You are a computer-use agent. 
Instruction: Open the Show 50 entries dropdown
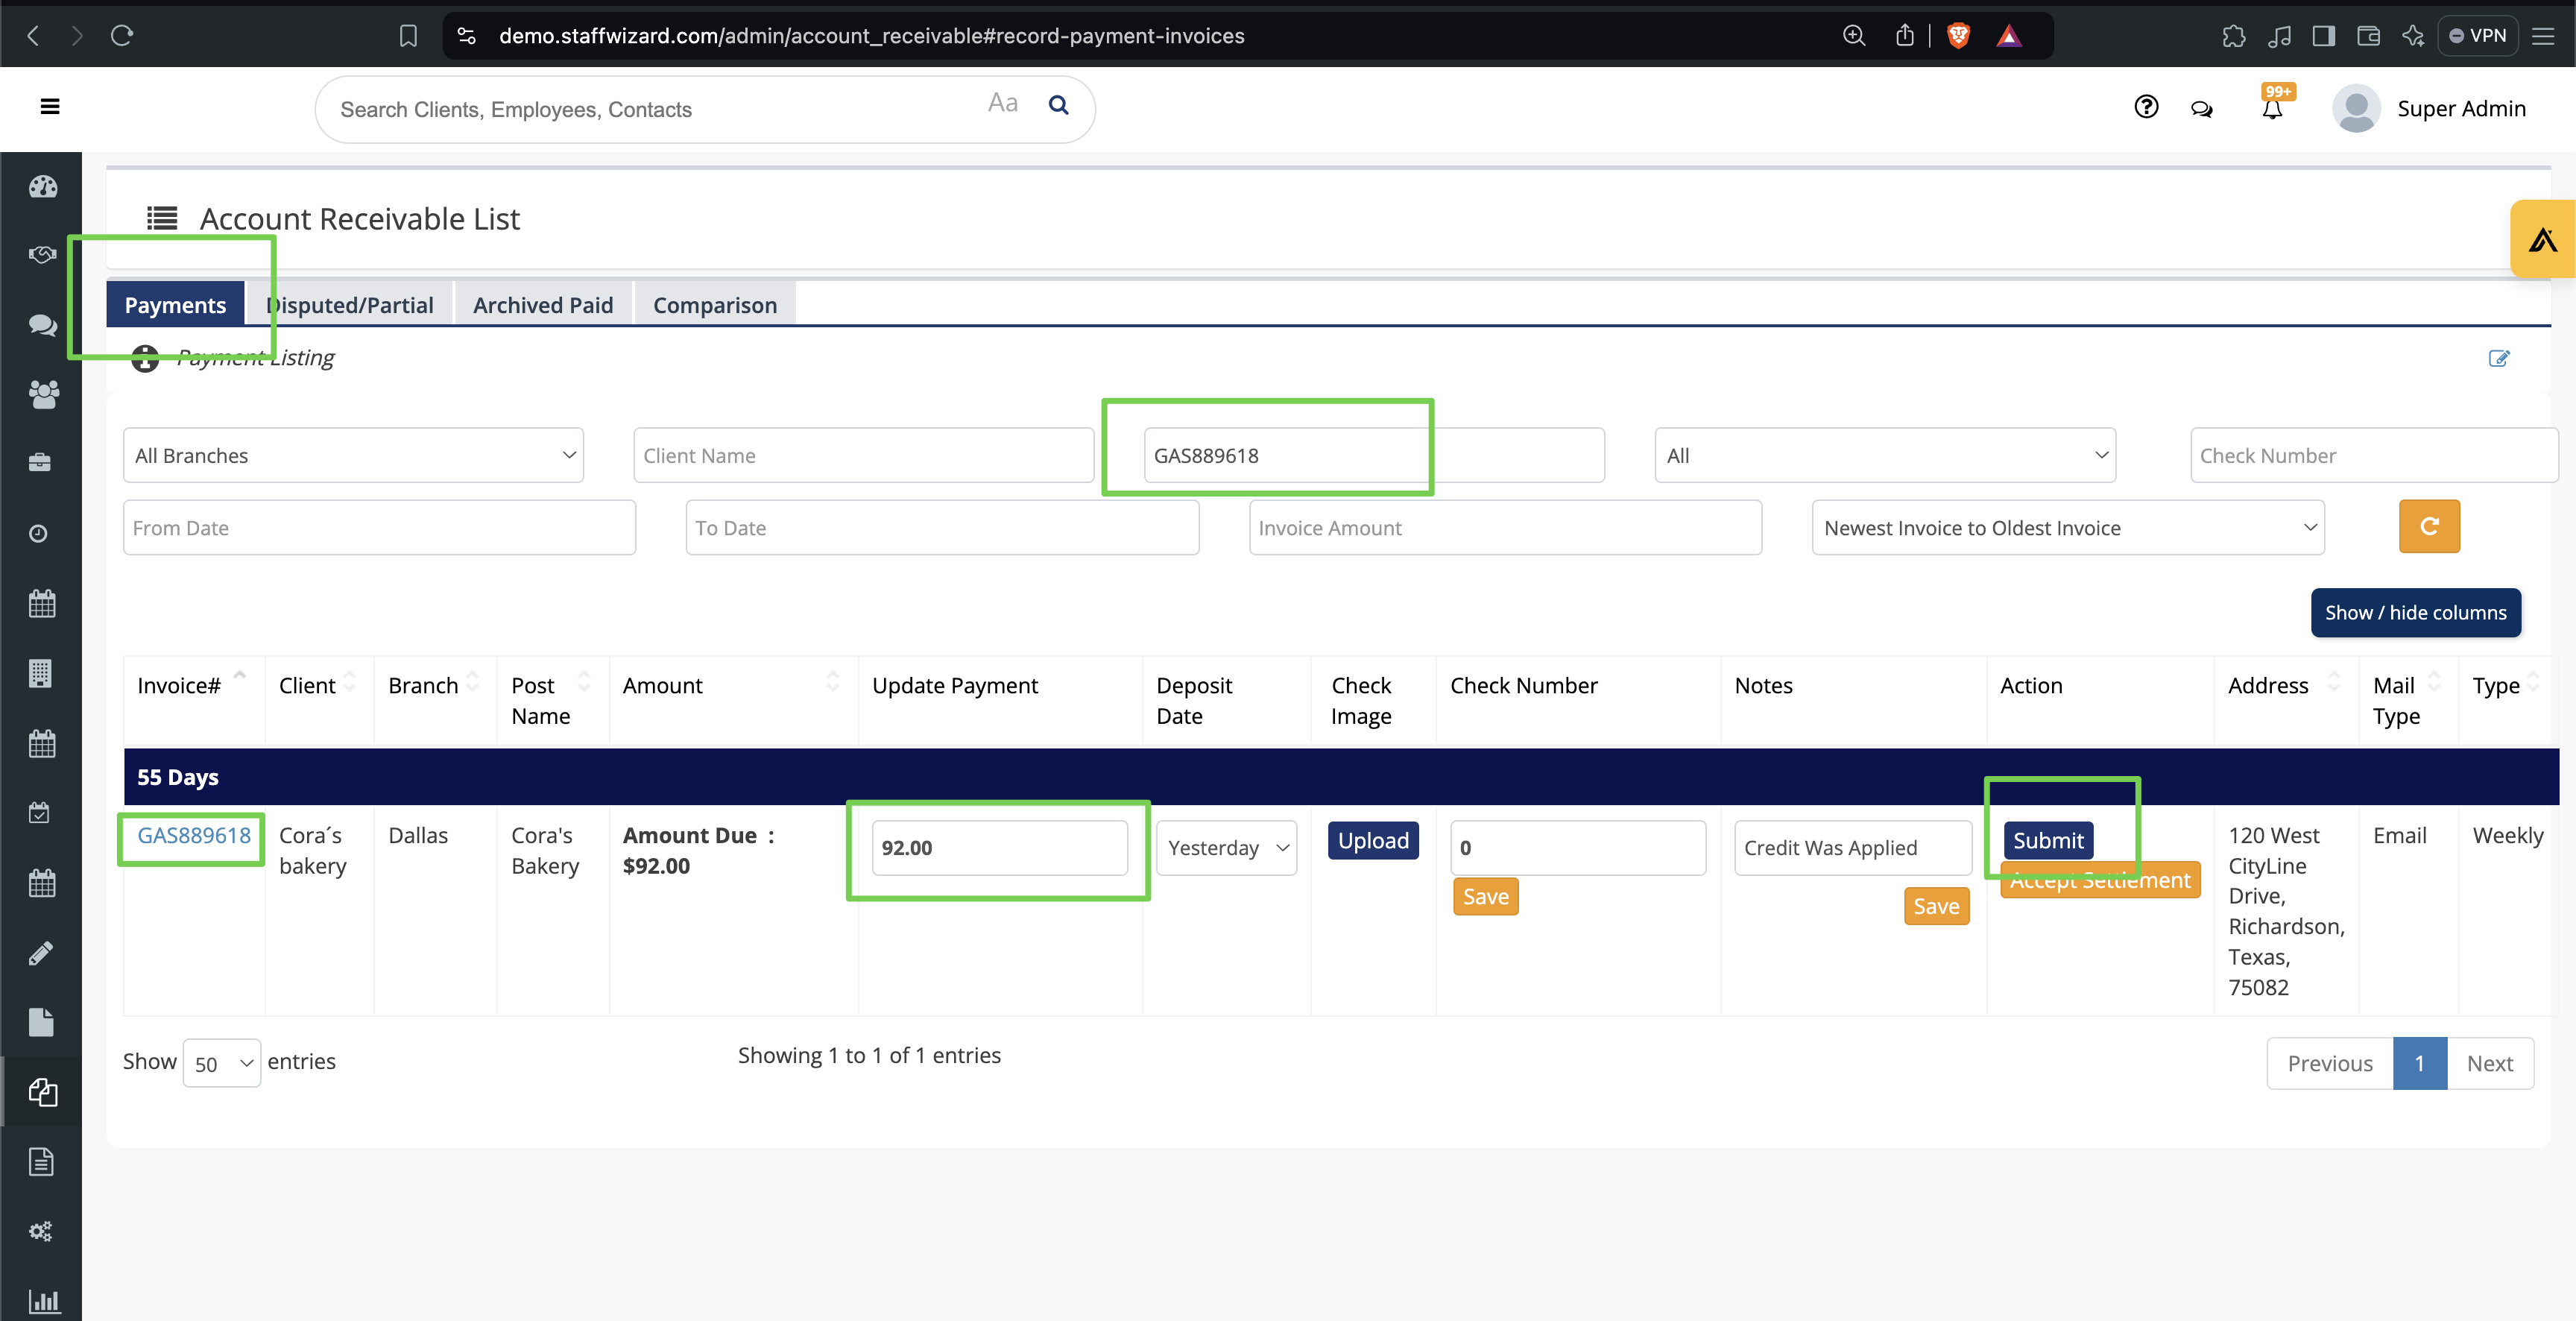(222, 1063)
